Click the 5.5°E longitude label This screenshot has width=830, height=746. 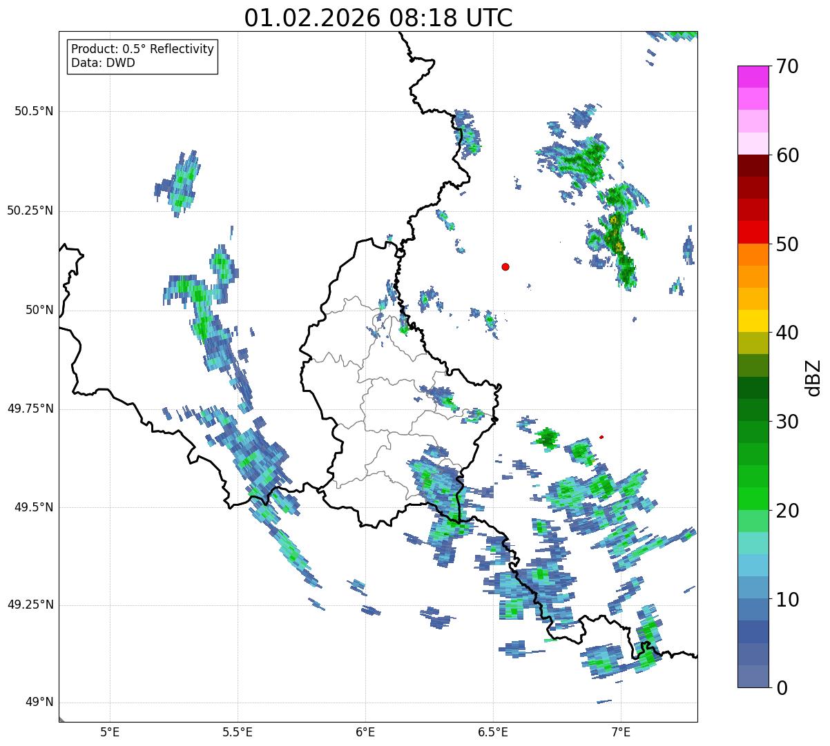click(x=238, y=732)
